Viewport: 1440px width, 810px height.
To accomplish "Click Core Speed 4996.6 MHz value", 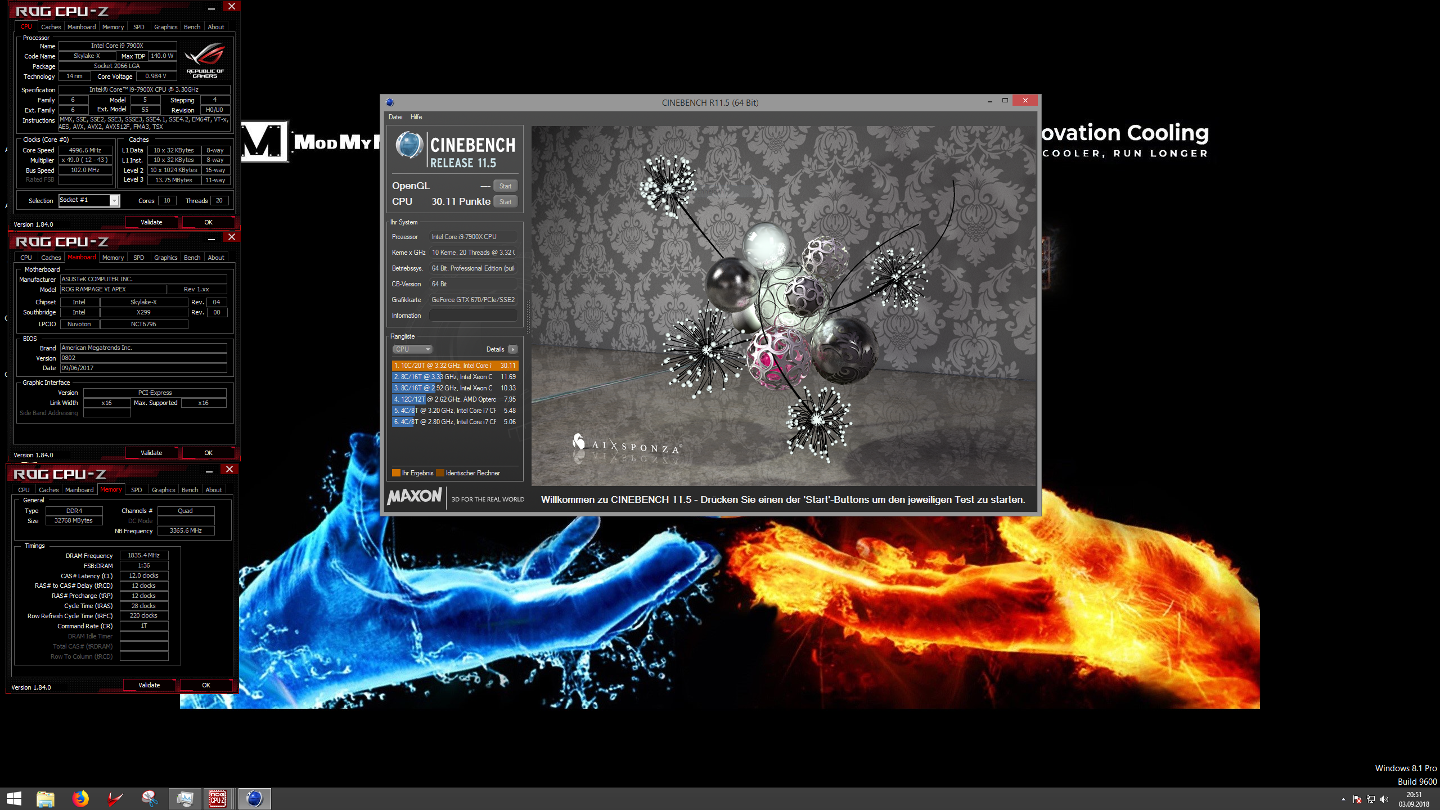I will (x=85, y=150).
